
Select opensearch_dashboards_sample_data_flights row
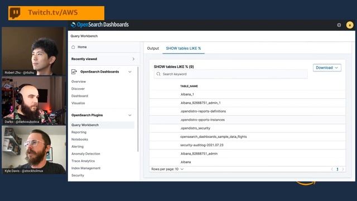click(x=248, y=137)
